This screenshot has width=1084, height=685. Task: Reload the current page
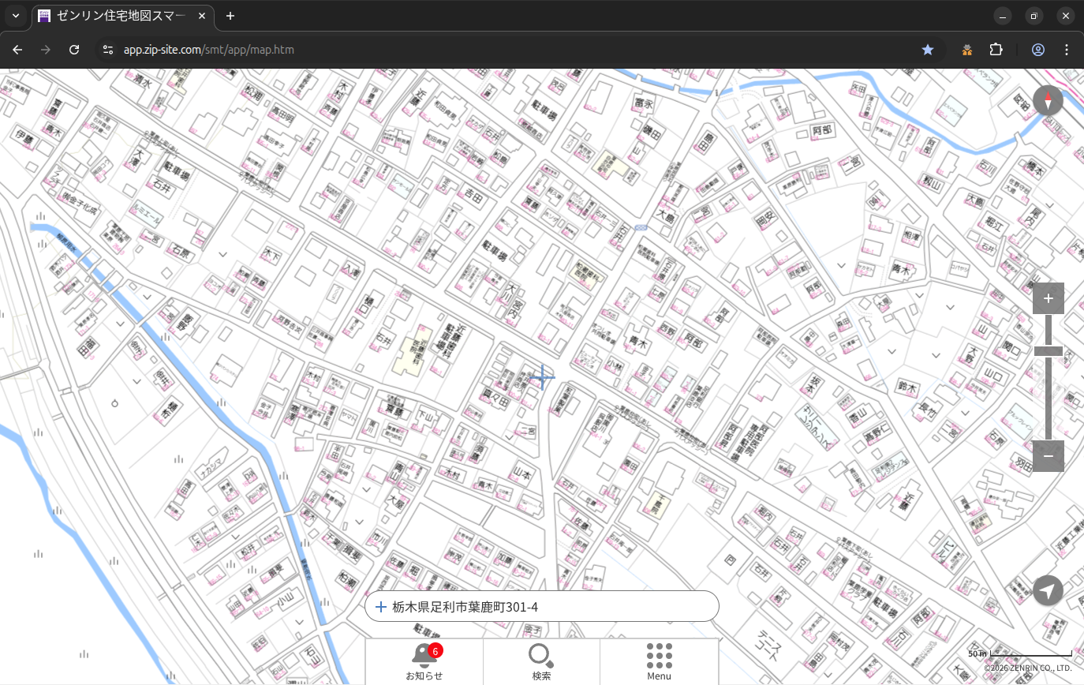pos(74,50)
